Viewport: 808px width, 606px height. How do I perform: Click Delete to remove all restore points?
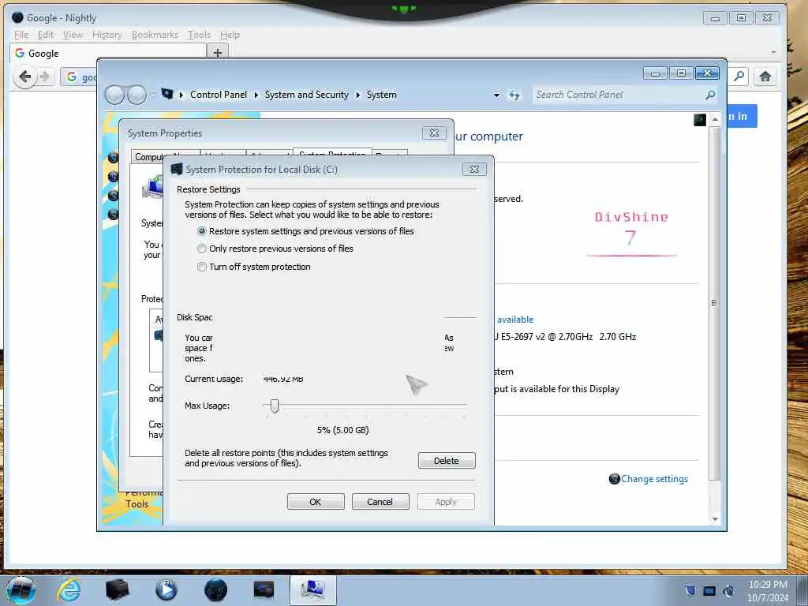[x=447, y=461]
